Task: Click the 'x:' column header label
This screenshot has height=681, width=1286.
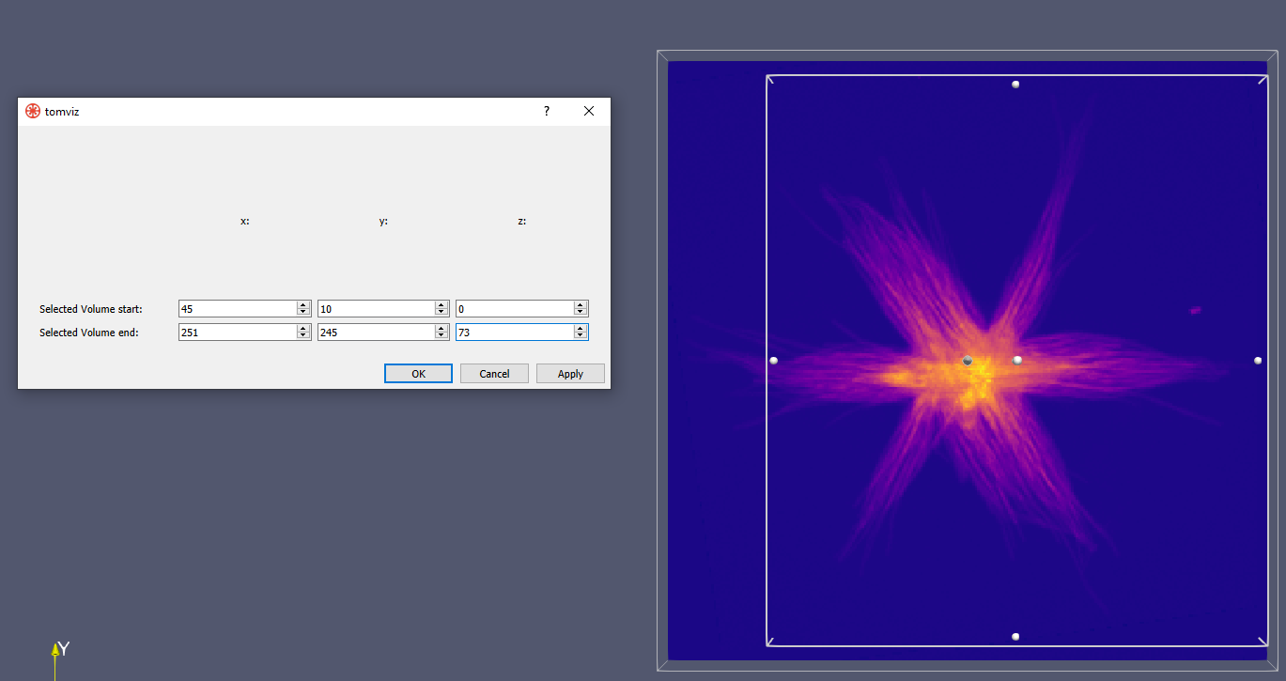Action: (x=245, y=222)
